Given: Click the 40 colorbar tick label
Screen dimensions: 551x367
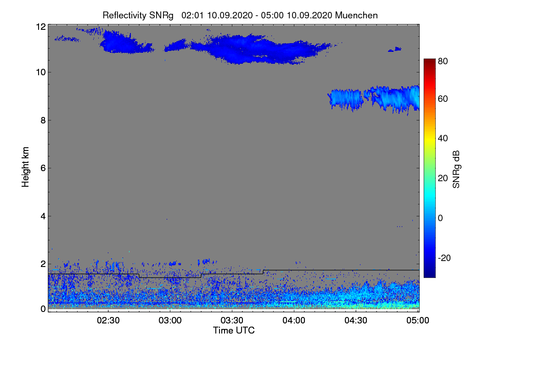Looking at the screenshot, I should (443, 139).
